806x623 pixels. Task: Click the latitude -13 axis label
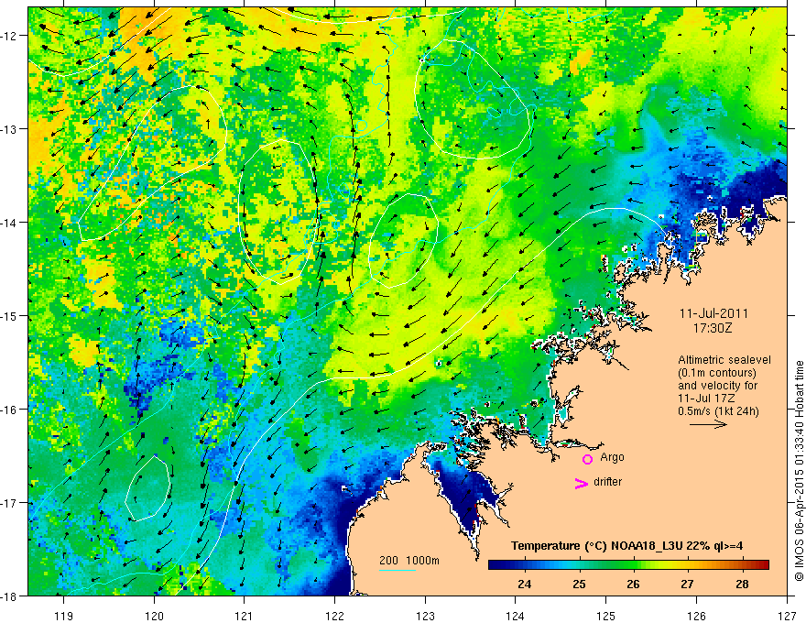pyautogui.click(x=9, y=129)
